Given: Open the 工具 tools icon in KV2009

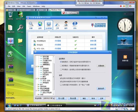Looking at the screenshot, I should (x=57, y=25).
